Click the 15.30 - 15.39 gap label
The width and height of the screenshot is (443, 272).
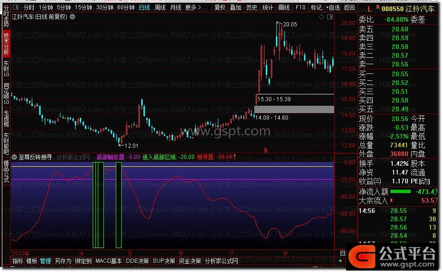tap(274, 99)
